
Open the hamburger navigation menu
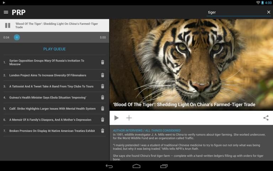click(x=6, y=12)
